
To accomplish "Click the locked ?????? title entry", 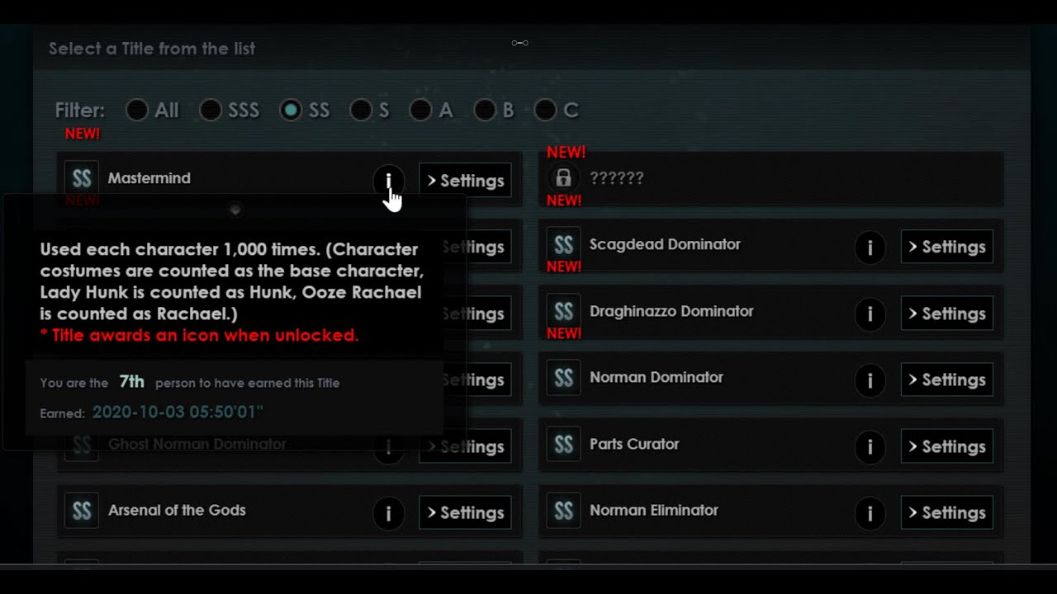I will pos(771,178).
